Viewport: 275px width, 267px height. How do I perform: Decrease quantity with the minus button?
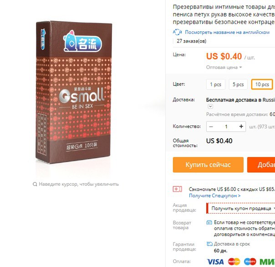[x=211, y=126]
